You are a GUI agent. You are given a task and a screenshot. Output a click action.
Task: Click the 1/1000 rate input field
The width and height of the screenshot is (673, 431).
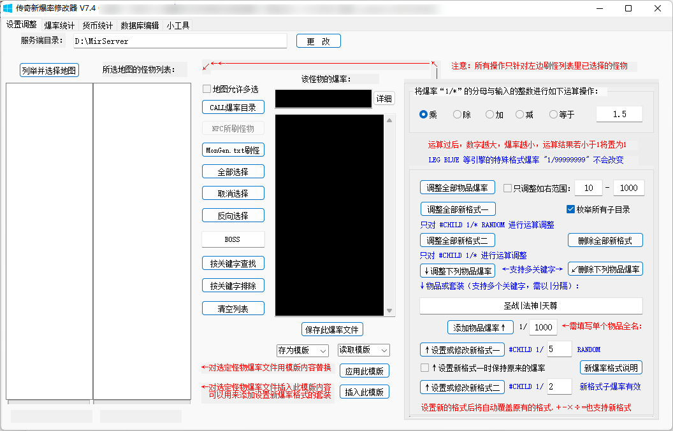tap(543, 327)
